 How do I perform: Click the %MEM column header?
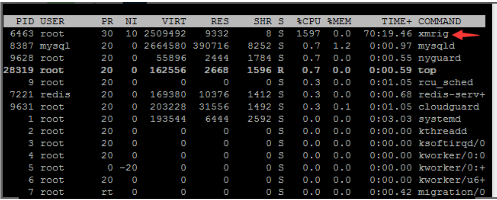[339, 21]
